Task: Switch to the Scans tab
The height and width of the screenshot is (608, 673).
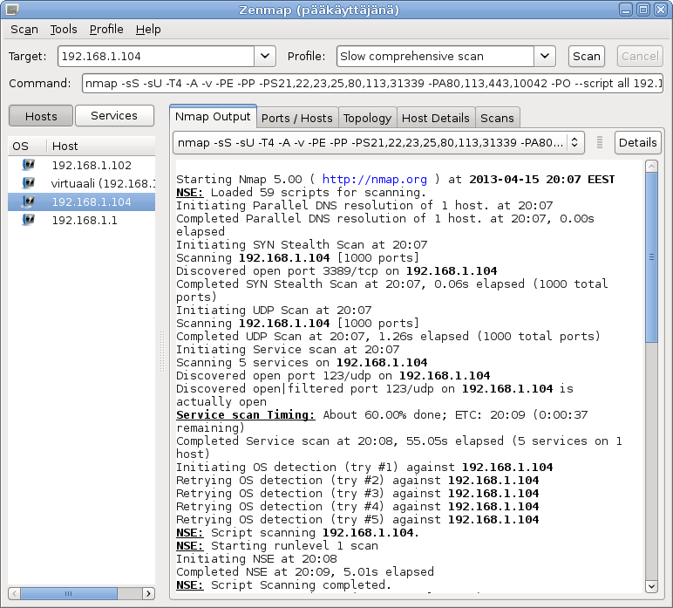Action: click(497, 118)
